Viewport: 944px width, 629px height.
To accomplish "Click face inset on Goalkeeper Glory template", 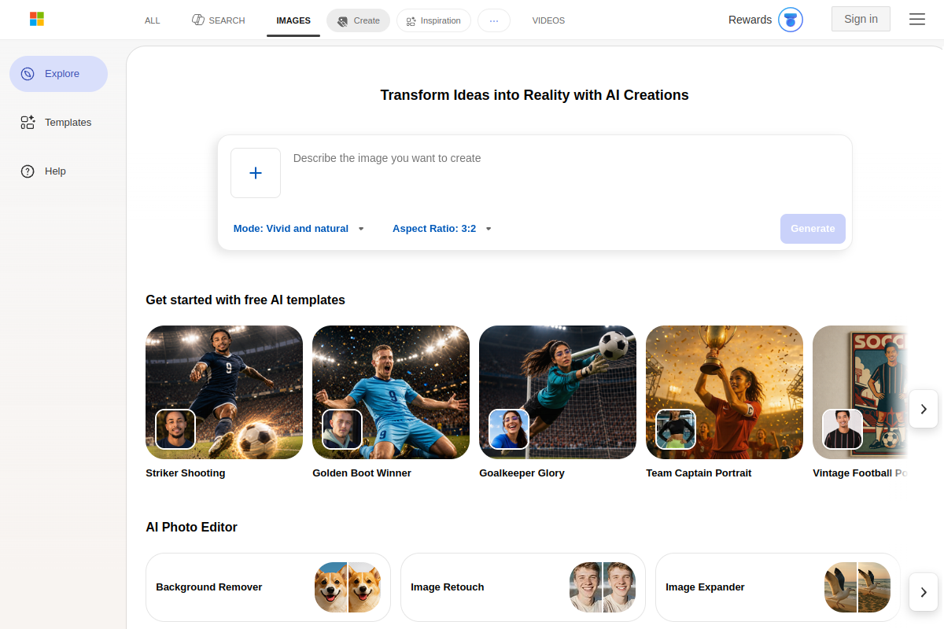I will click(509, 429).
